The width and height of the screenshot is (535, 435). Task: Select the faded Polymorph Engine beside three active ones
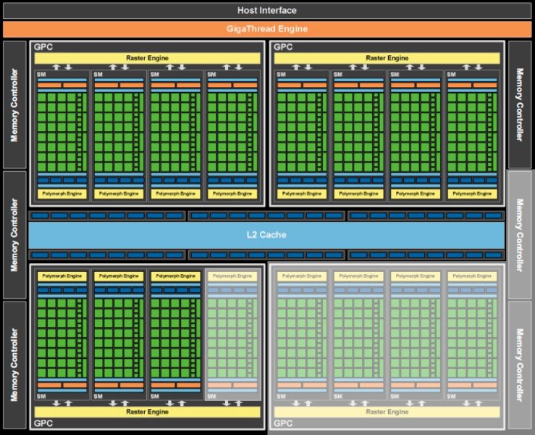pyautogui.click(x=232, y=276)
